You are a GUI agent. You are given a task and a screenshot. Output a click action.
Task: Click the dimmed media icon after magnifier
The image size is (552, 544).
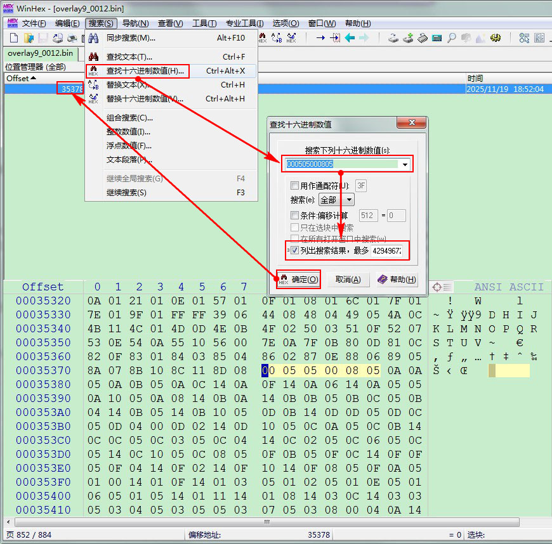pyautogui.click(x=466, y=37)
